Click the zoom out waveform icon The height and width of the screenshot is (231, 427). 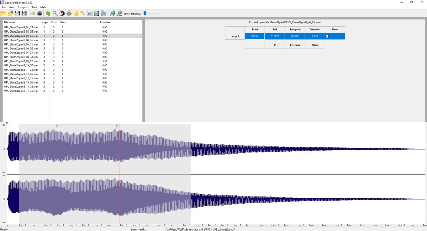119,13
